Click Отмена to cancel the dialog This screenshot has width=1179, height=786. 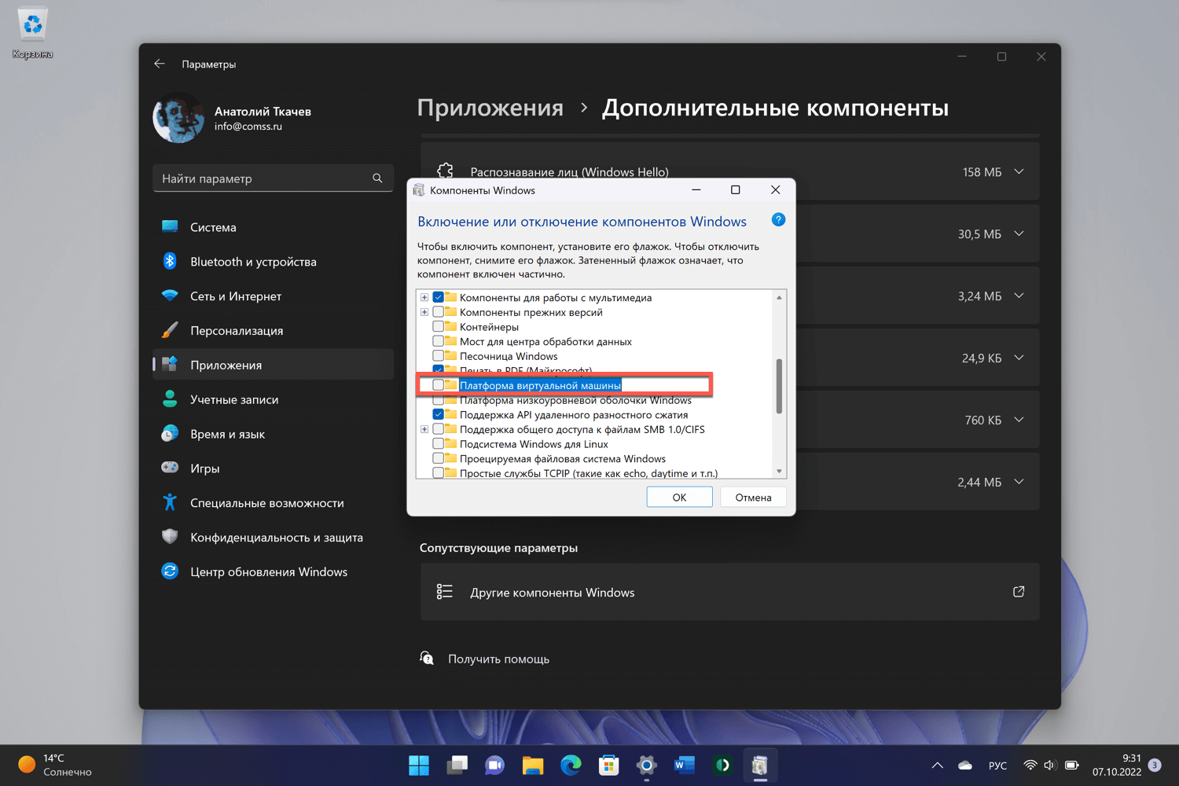[x=753, y=497]
